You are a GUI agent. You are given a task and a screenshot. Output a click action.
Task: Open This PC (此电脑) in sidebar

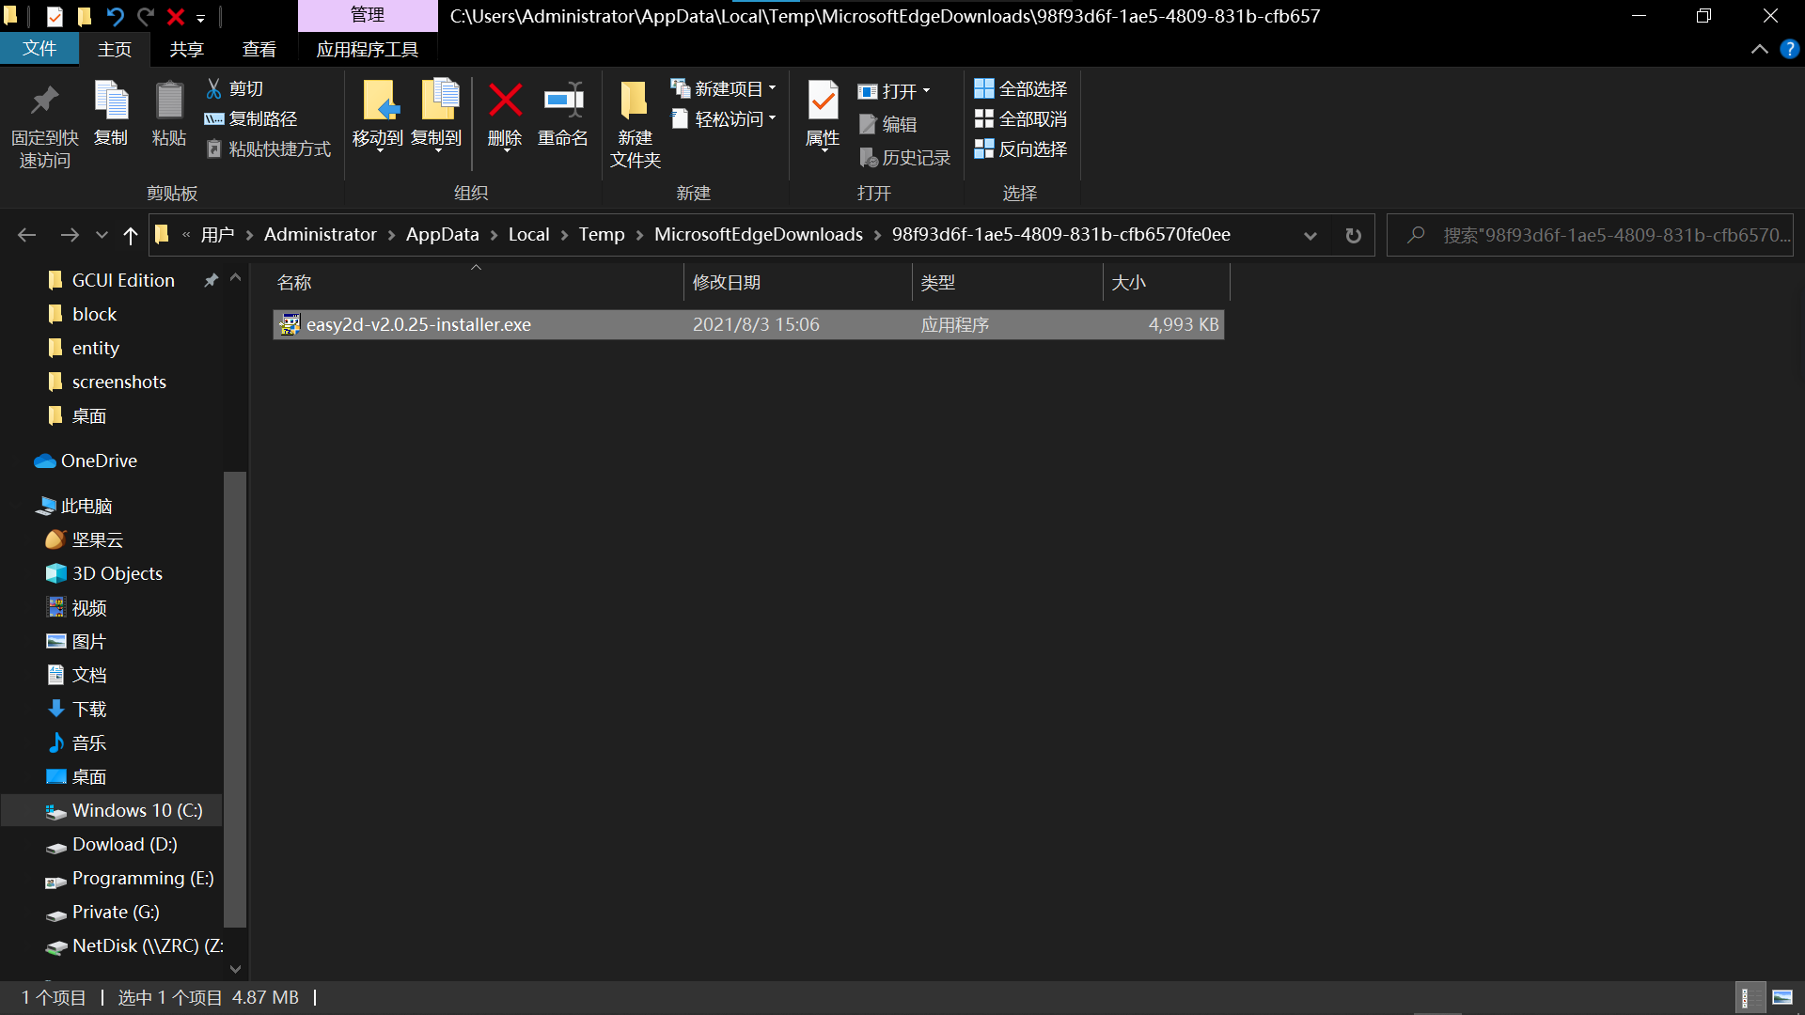coord(74,506)
